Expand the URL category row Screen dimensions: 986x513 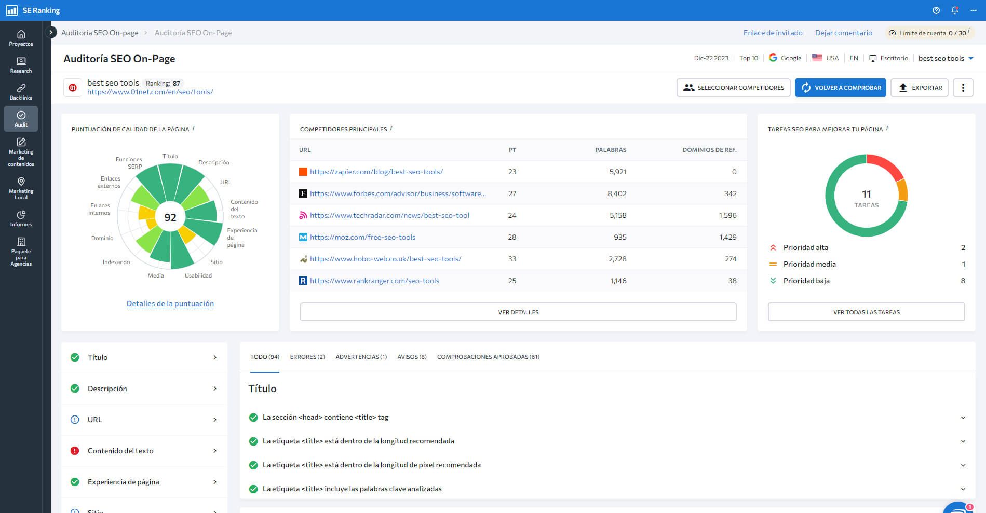point(144,420)
